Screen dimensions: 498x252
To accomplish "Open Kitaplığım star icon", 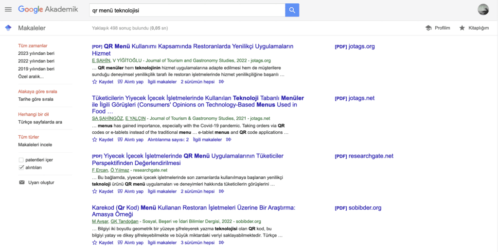I will 462,28.
